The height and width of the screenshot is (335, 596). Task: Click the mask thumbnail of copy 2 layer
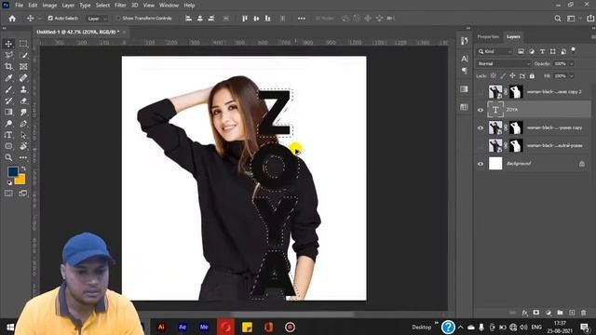(x=516, y=92)
